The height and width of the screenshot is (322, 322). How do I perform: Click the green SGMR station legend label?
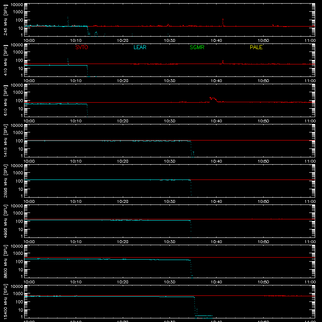click(197, 47)
